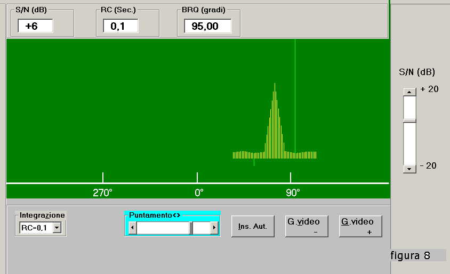Open the Integrazione RC=0,1 dropdown arrow
The width and height of the screenshot is (450, 274).
click(57, 228)
